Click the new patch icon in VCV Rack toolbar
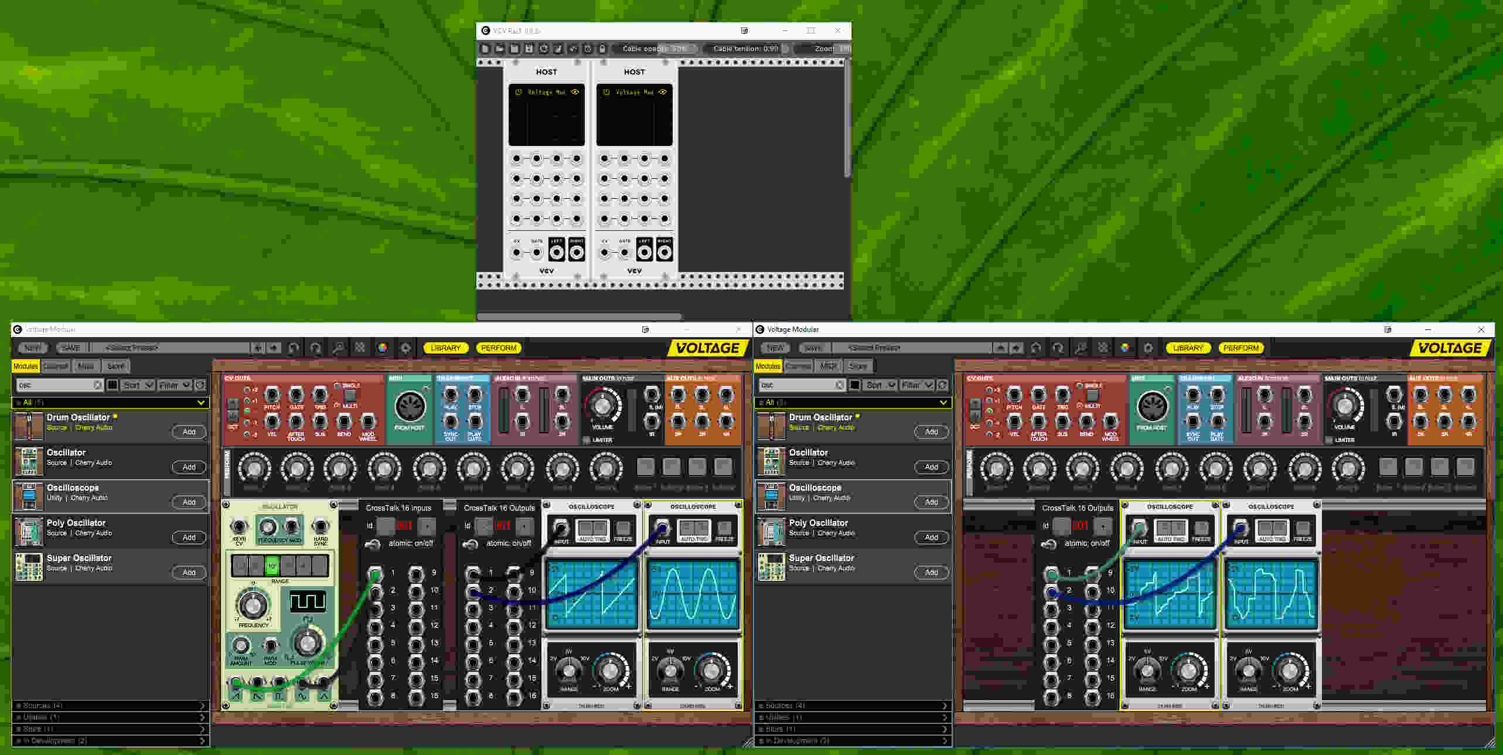1503x755 pixels. pyautogui.click(x=485, y=49)
